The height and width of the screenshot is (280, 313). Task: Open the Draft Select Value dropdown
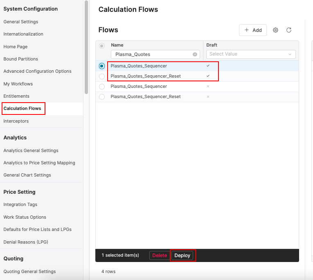pyautogui.click(x=250, y=54)
